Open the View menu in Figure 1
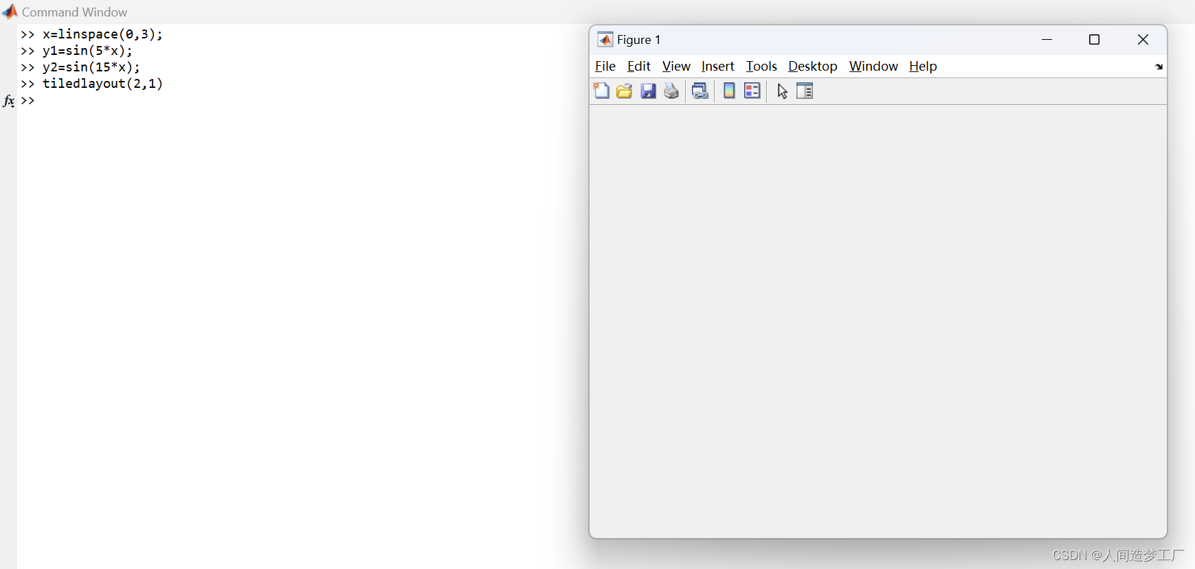 (x=676, y=66)
